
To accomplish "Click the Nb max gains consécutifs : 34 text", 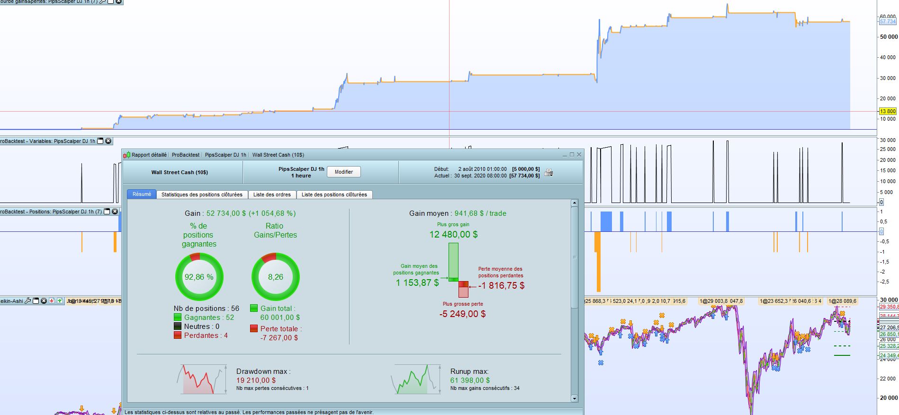I will [485, 389].
